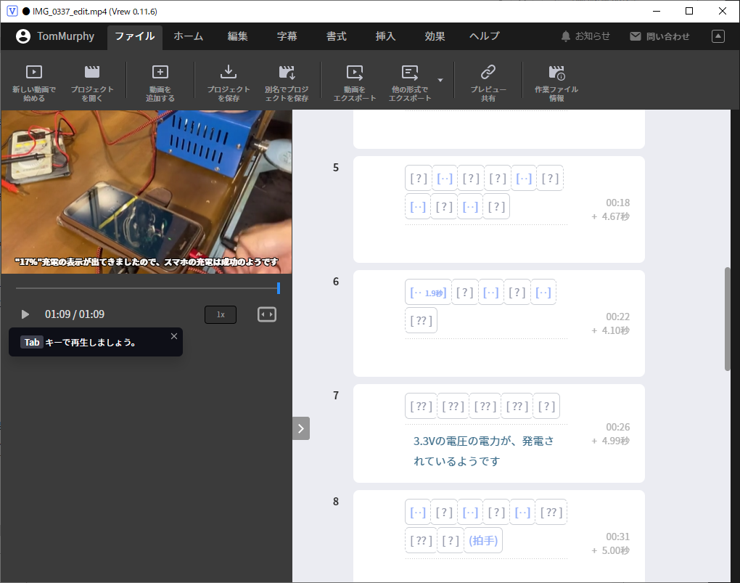The image size is (740, 583).
Task: Toggle the preview fit-width button
Action: pyautogui.click(x=267, y=314)
